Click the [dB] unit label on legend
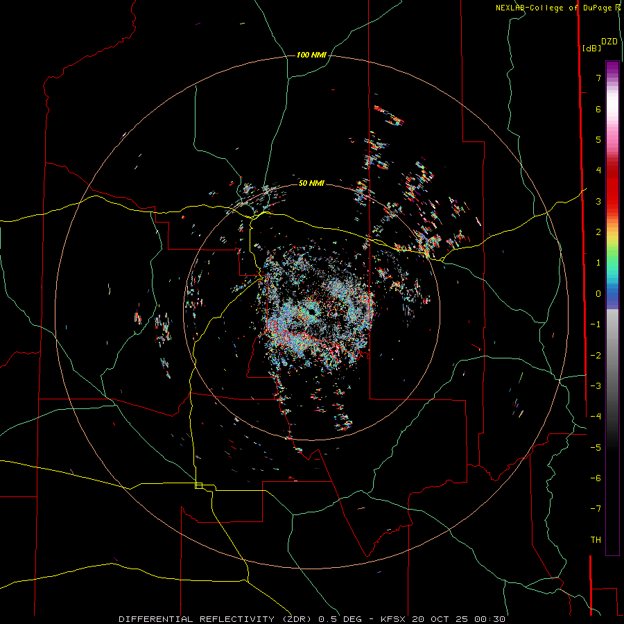This screenshot has height=624, width=624. point(591,48)
